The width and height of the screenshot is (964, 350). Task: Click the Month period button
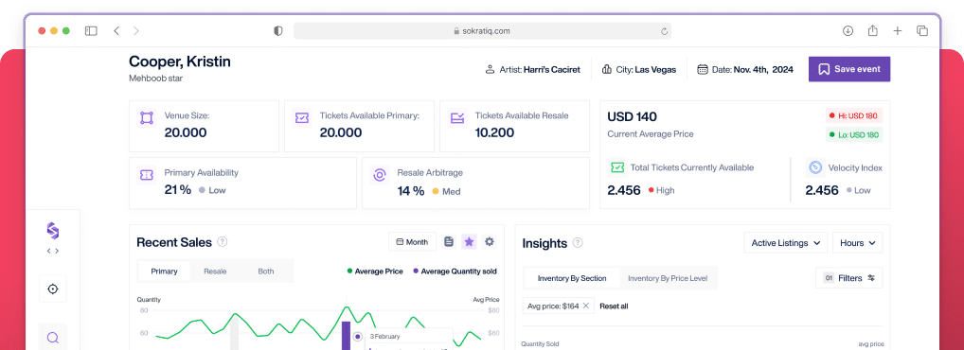tap(412, 242)
